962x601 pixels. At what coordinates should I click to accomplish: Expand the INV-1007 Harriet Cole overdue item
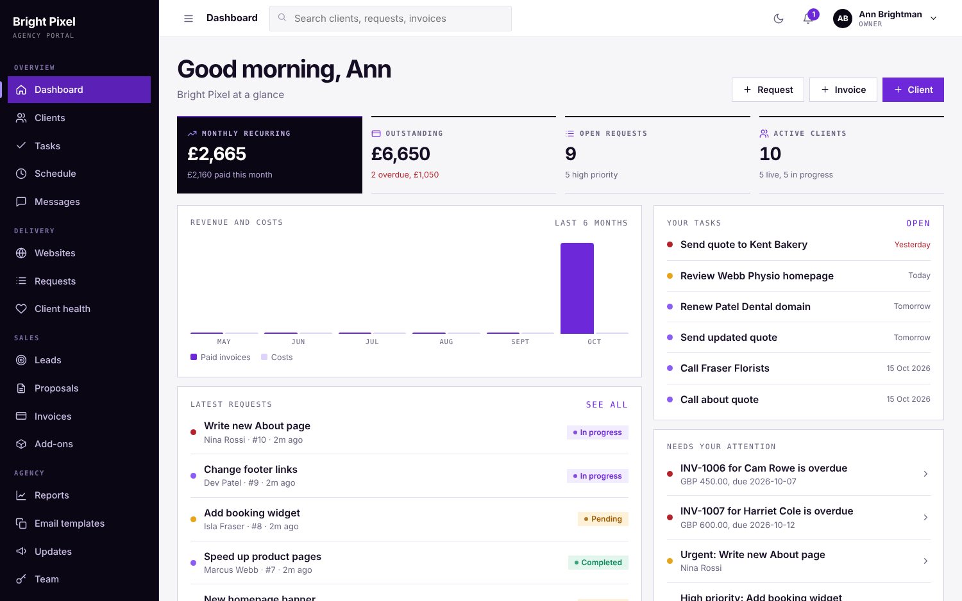pyautogui.click(x=798, y=518)
